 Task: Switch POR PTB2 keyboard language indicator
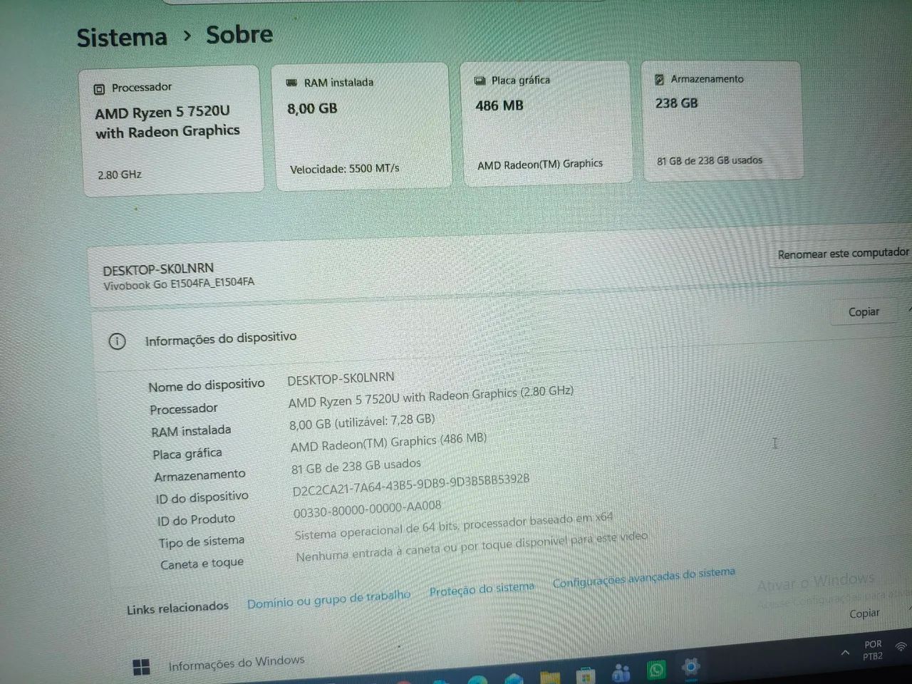click(x=873, y=650)
